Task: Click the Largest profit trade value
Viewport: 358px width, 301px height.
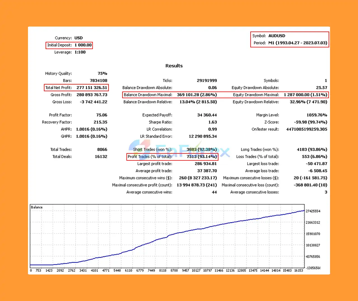Action: (x=206, y=164)
